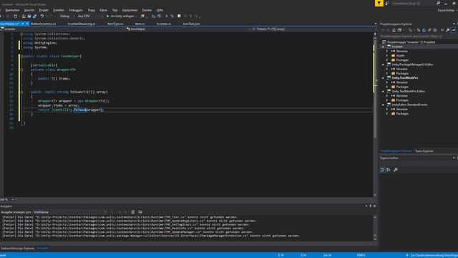458x258 pixels.
Task: Click the Alphabetical sort icon in Eigenschaften panel
Action: point(388,170)
